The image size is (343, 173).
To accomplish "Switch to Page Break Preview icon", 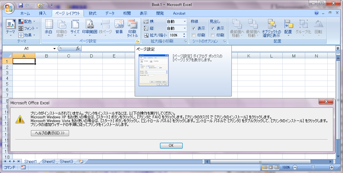I will 276,167.
